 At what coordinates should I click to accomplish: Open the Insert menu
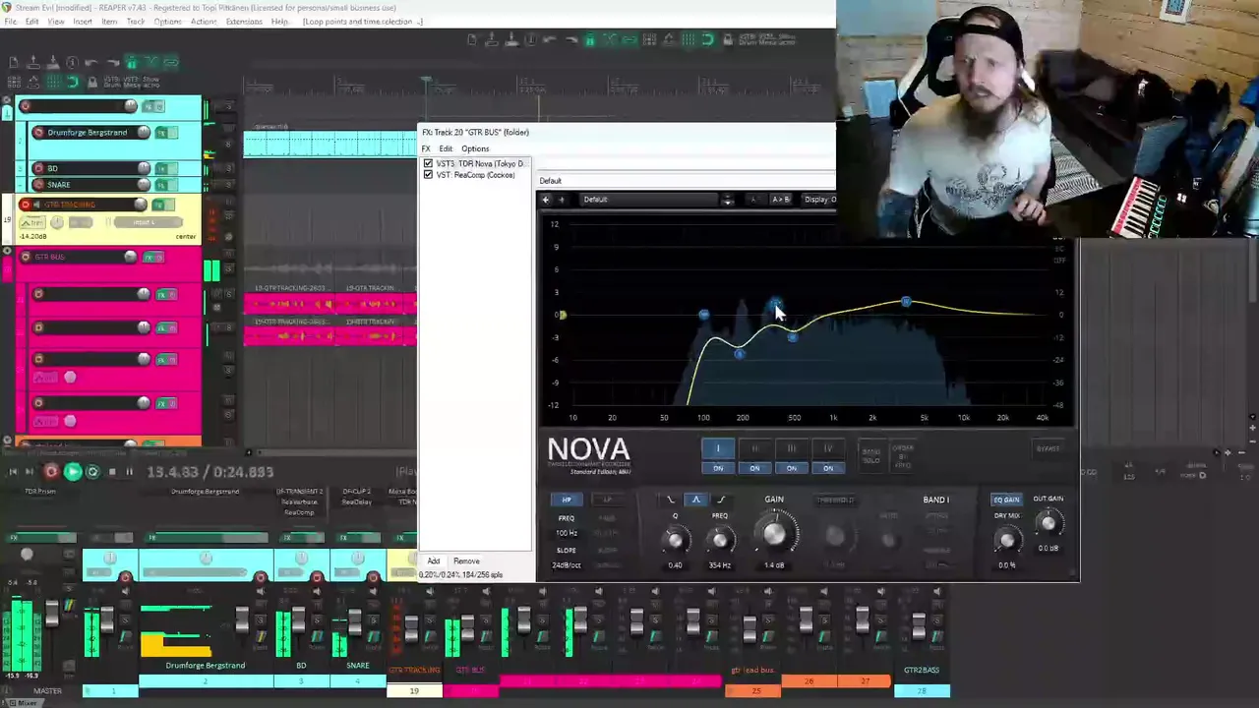click(83, 22)
